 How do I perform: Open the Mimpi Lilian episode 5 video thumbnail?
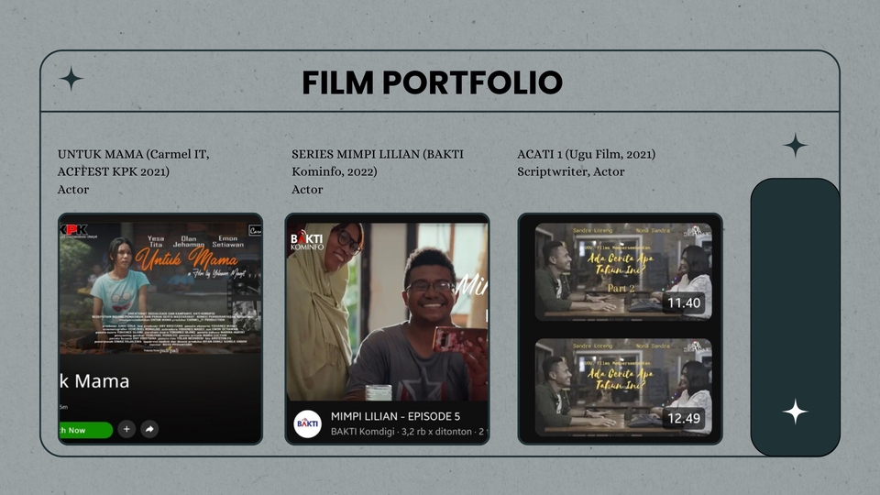coord(387,312)
